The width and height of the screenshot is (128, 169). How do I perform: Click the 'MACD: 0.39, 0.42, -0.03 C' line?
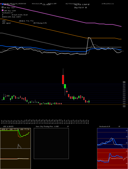tap(12, 17)
